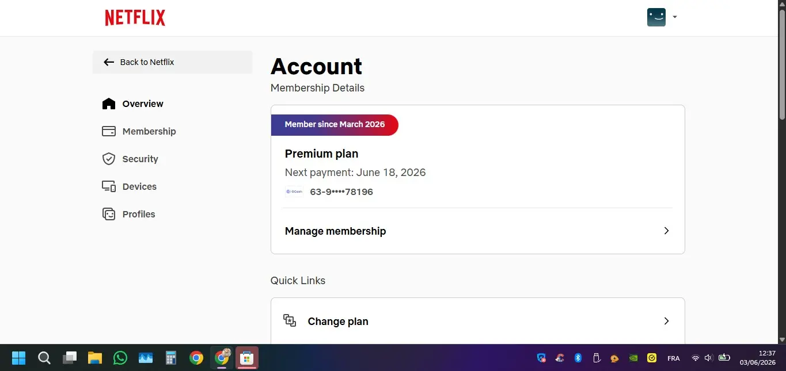This screenshot has width=786, height=371.
Task: Click the chevron beside Change plan
Action: point(666,321)
